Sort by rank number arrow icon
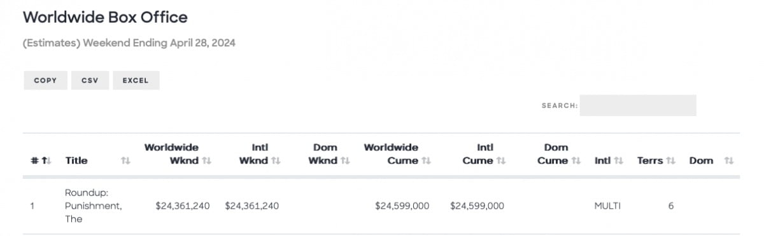 point(46,161)
